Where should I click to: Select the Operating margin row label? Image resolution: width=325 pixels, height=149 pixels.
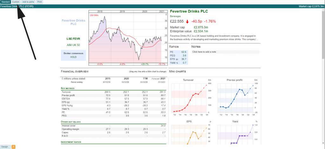(70, 129)
